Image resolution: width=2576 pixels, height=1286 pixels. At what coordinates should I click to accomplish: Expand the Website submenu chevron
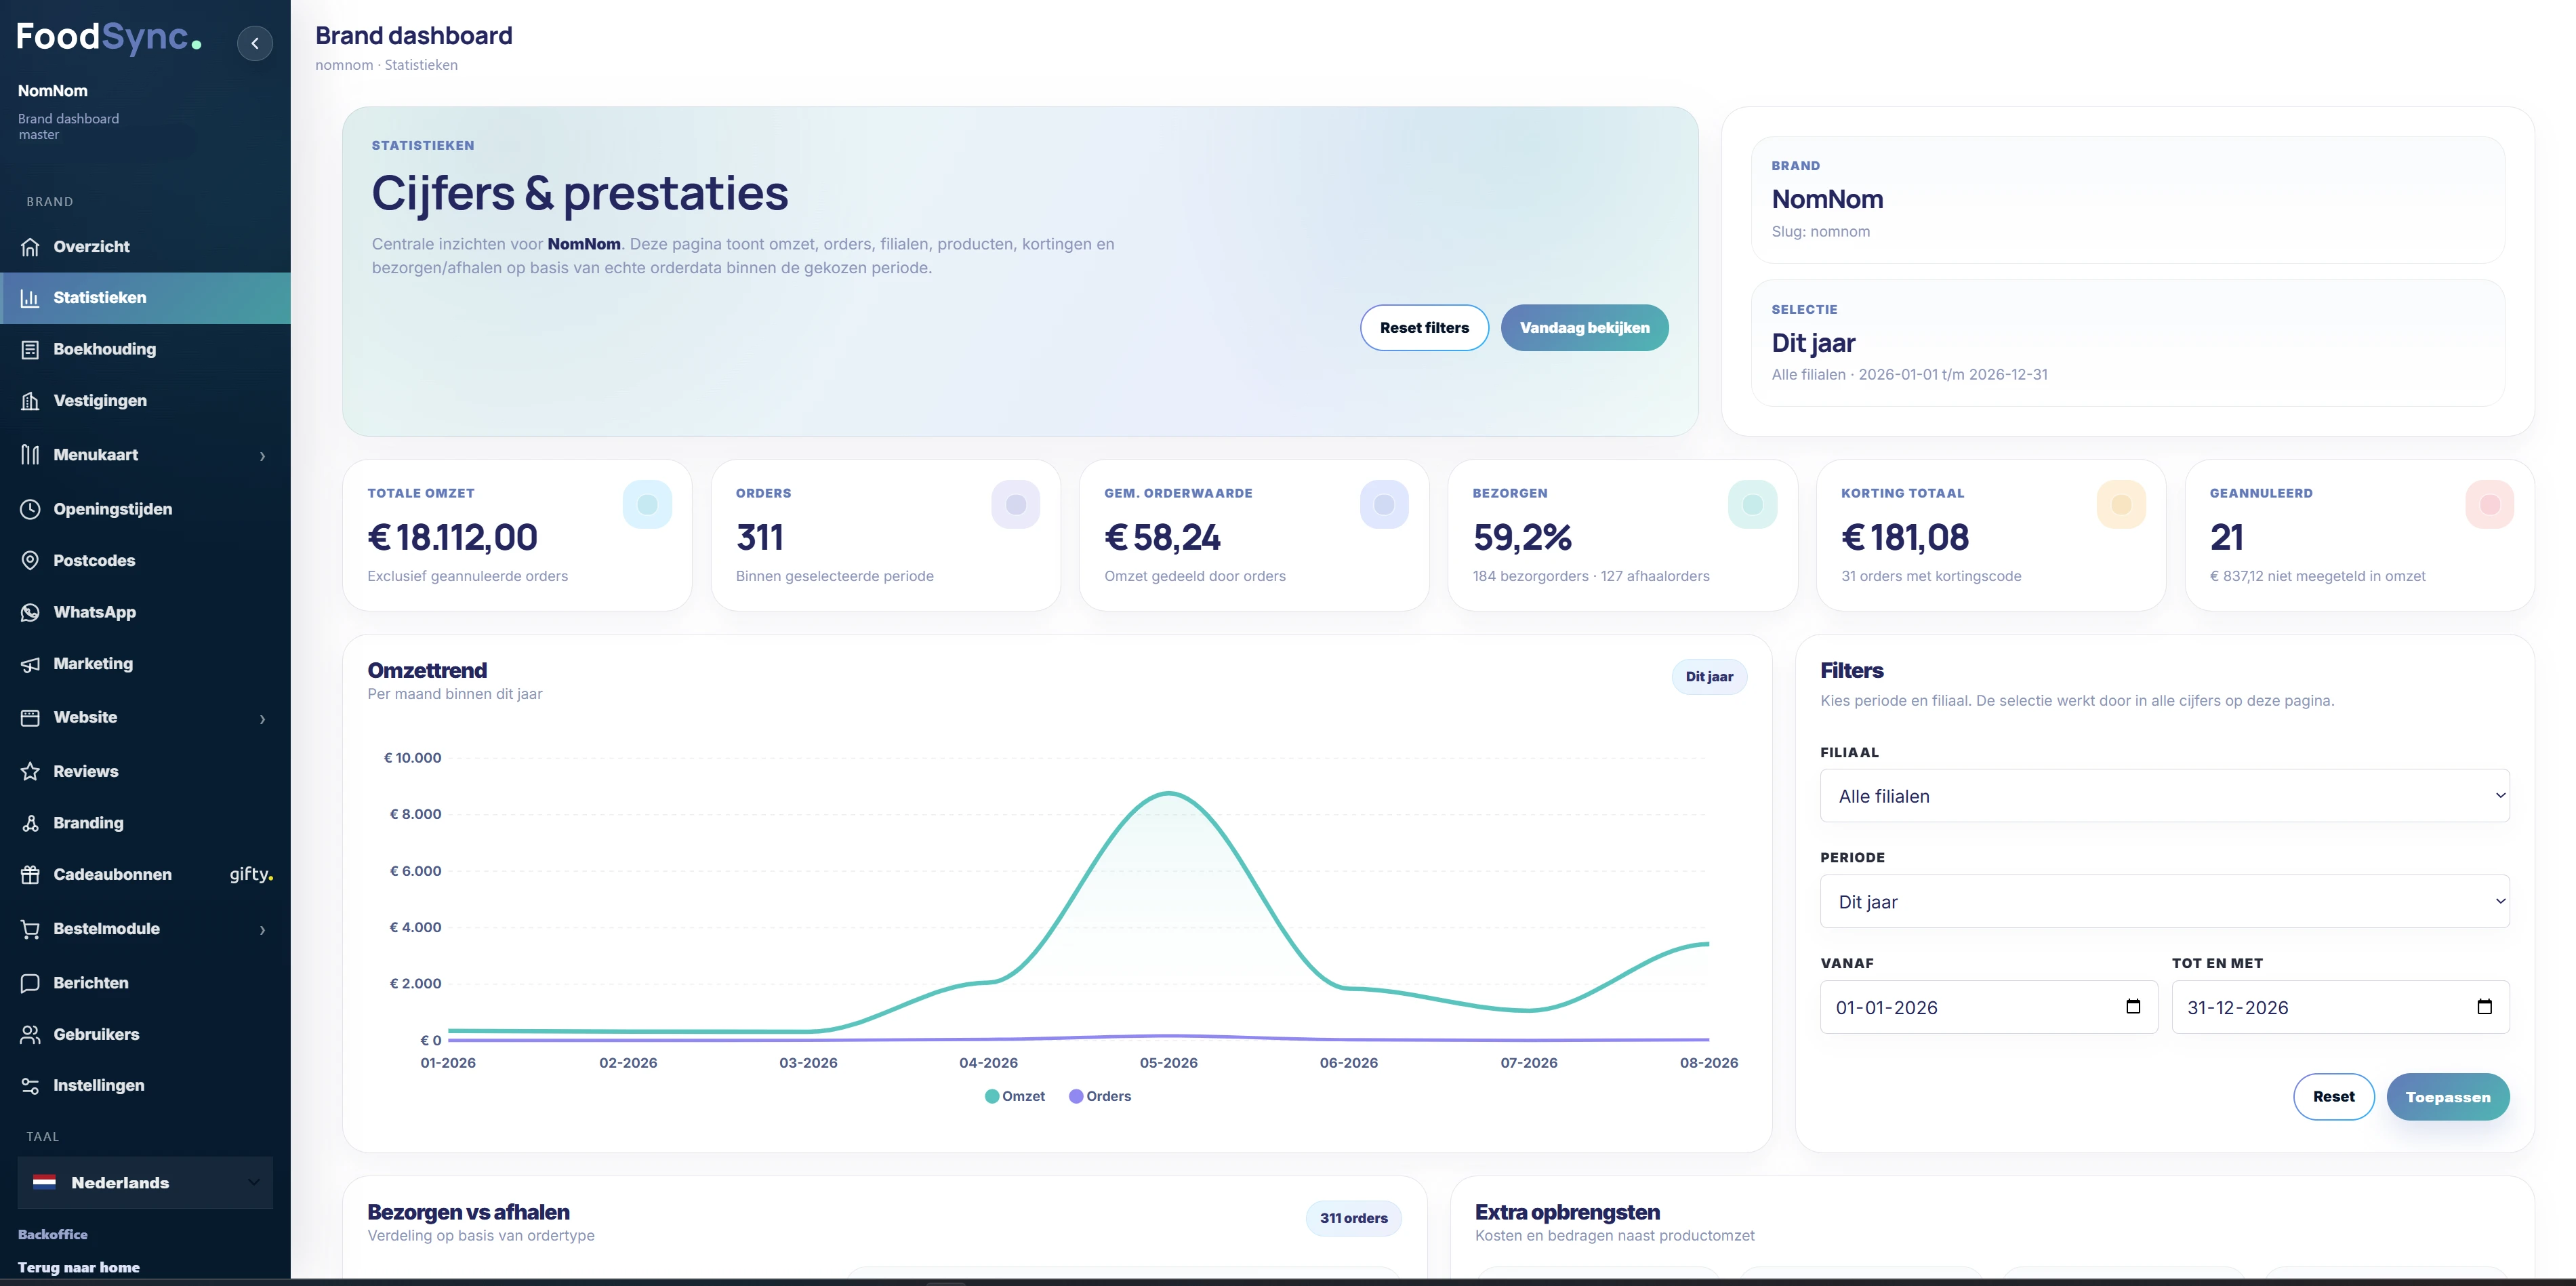coord(263,719)
